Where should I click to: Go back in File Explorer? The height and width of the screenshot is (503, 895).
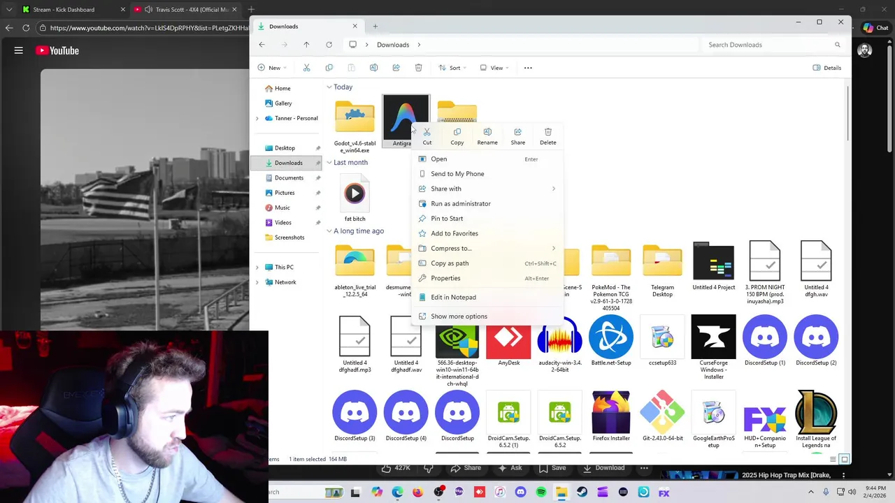262,45
